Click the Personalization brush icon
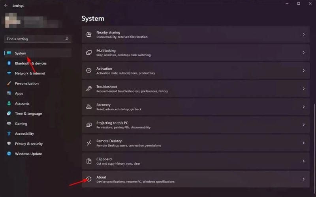Image resolution: width=316 pixels, height=197 pixels. [9, 83]
